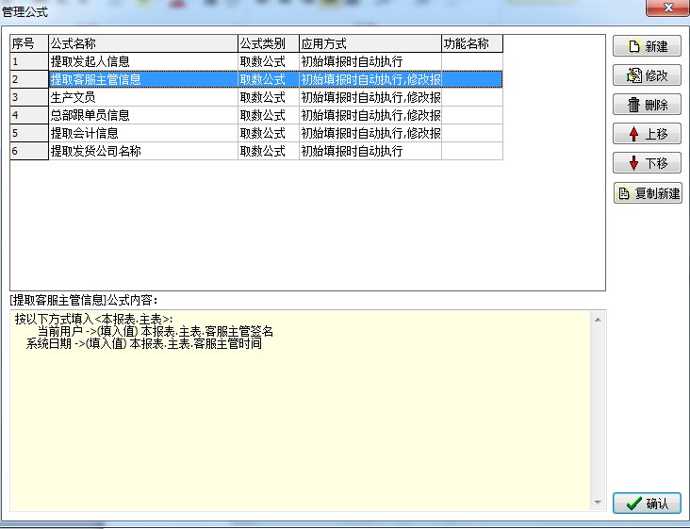Click the line 按以下方式填入<本报表.主表>:
The image size is (690, 529).
tap(93, 319)
